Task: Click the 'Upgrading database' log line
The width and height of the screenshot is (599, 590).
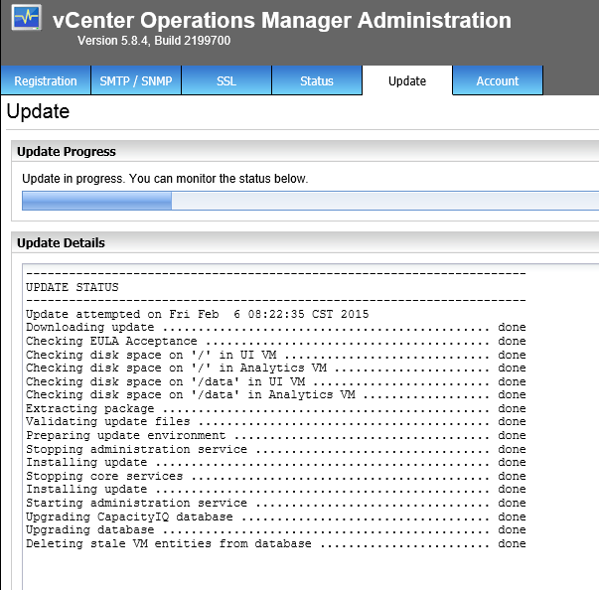Action: [276, 529]
